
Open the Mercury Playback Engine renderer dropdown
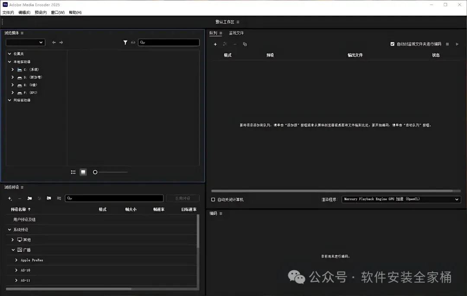coord(401,199)
